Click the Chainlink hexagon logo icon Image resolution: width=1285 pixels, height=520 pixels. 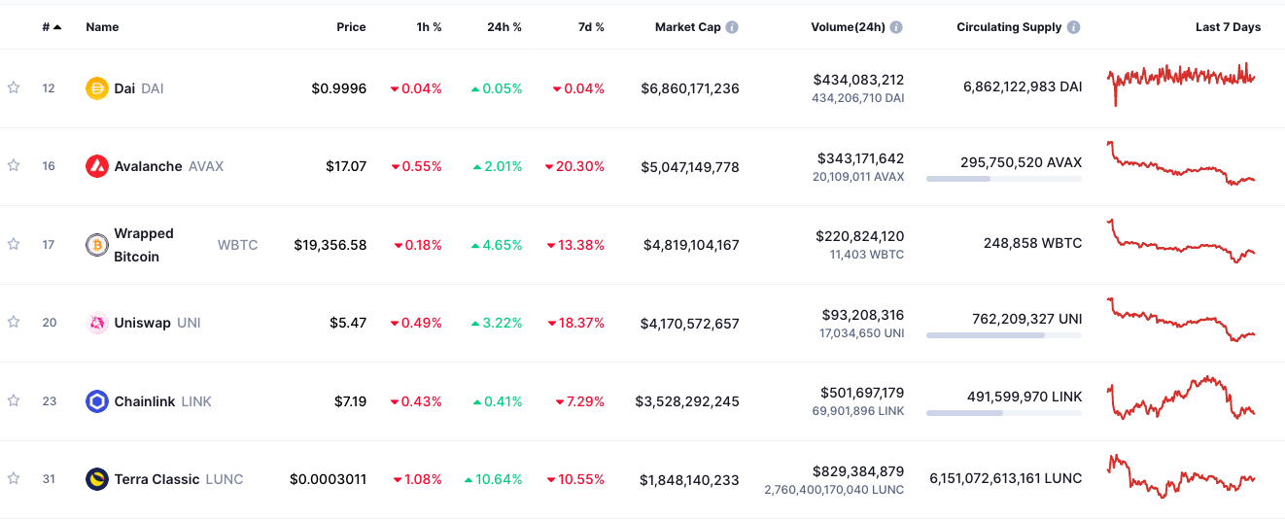pos(97,401)
